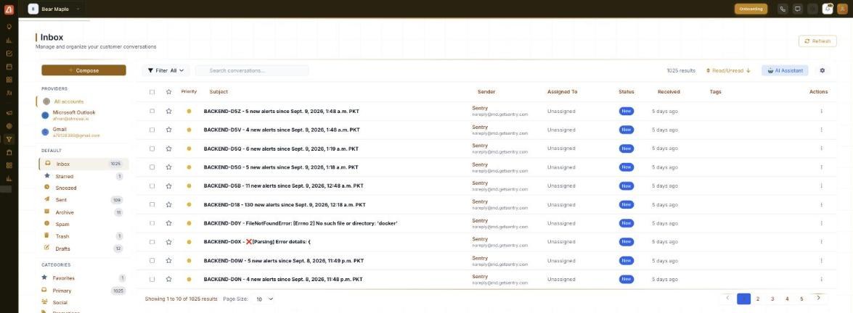This screenshot has height=313, width=853.
Task: Go to next page using right chevron
Action: pos(818,299)
